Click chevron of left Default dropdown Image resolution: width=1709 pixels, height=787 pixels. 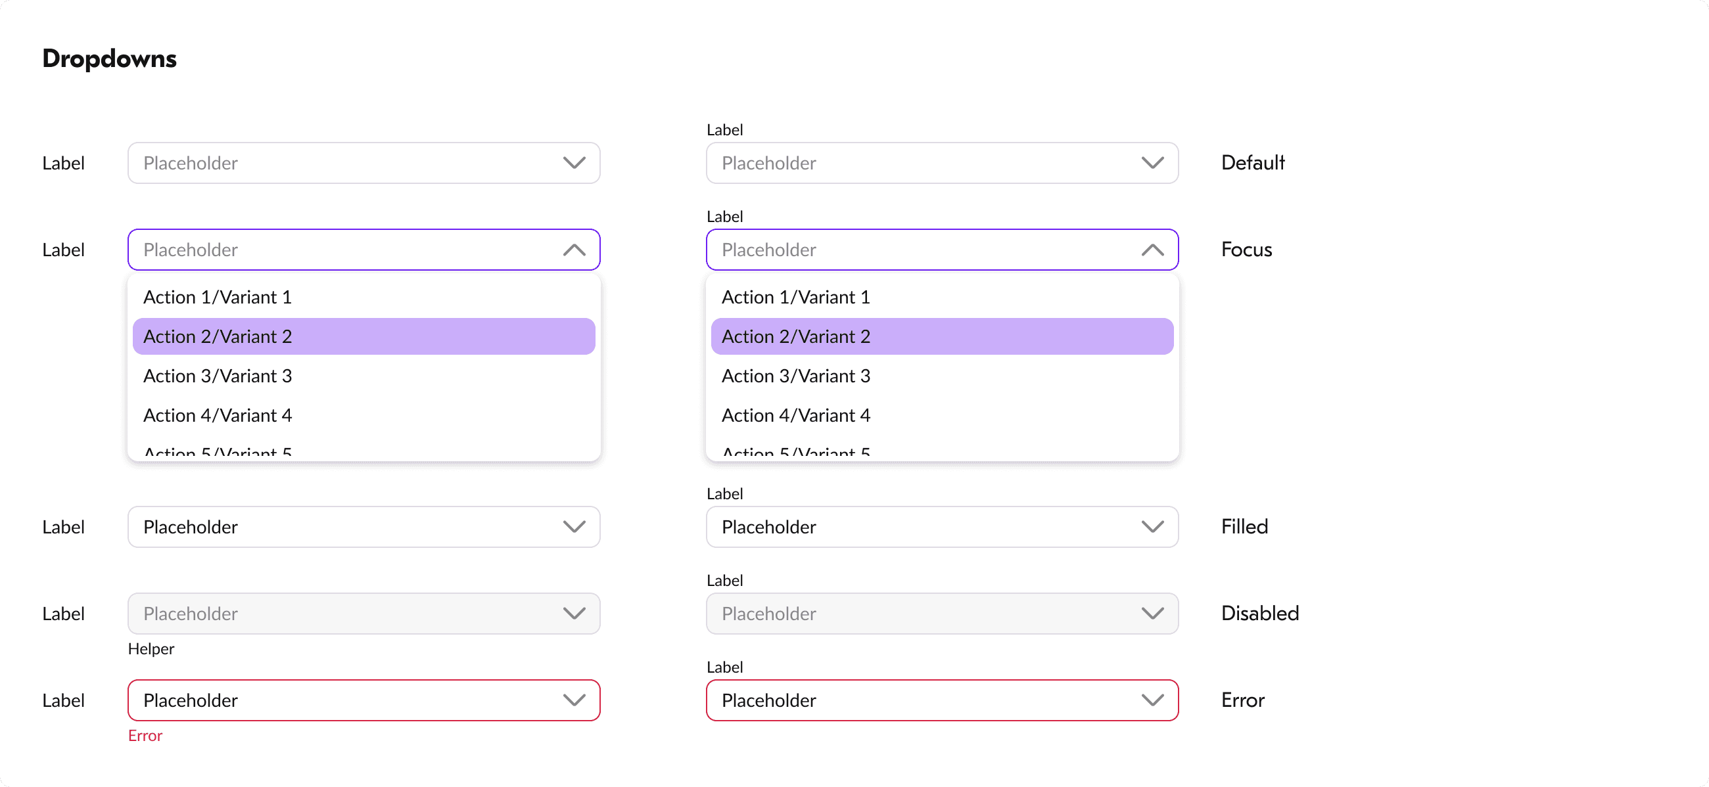[574, 163]
